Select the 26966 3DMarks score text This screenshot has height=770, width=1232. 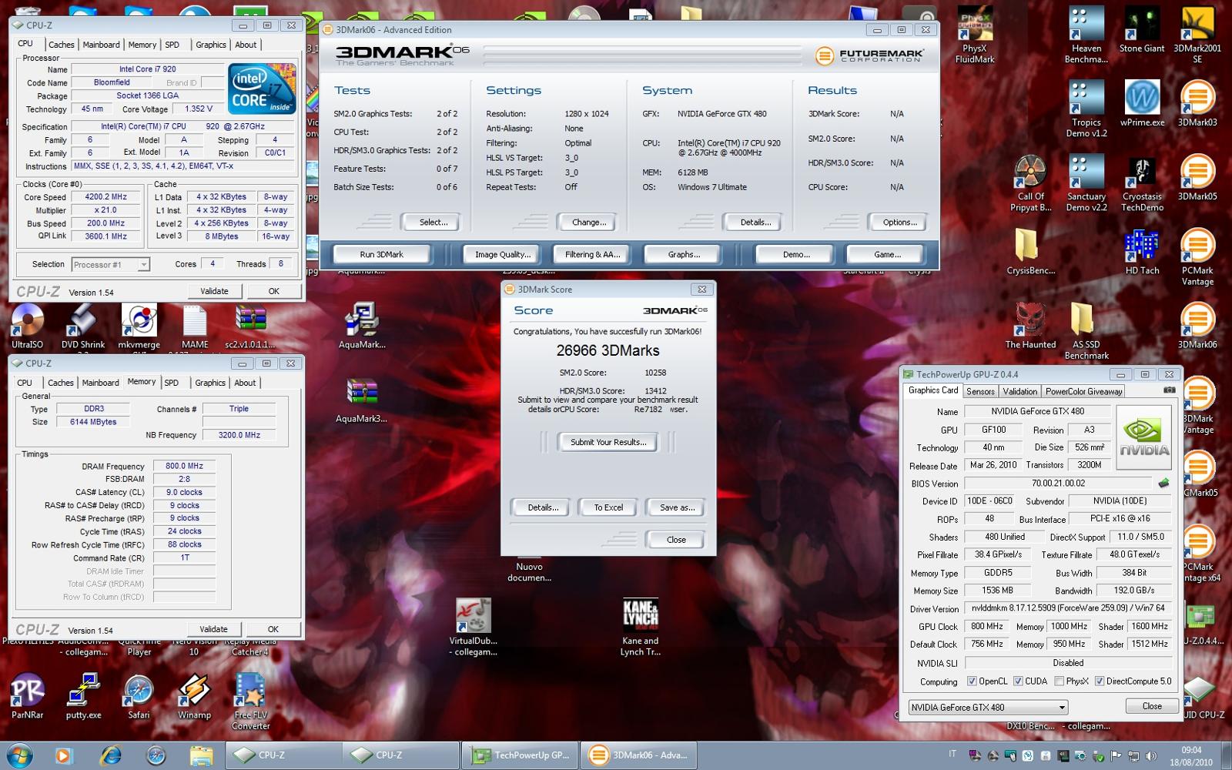point(608,350)
